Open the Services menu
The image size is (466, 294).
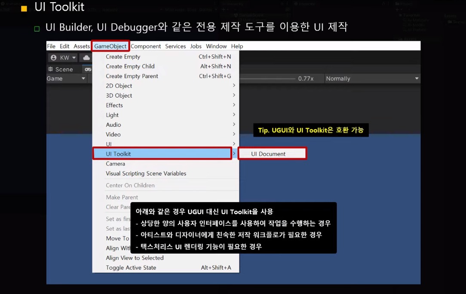click(176, 46)
